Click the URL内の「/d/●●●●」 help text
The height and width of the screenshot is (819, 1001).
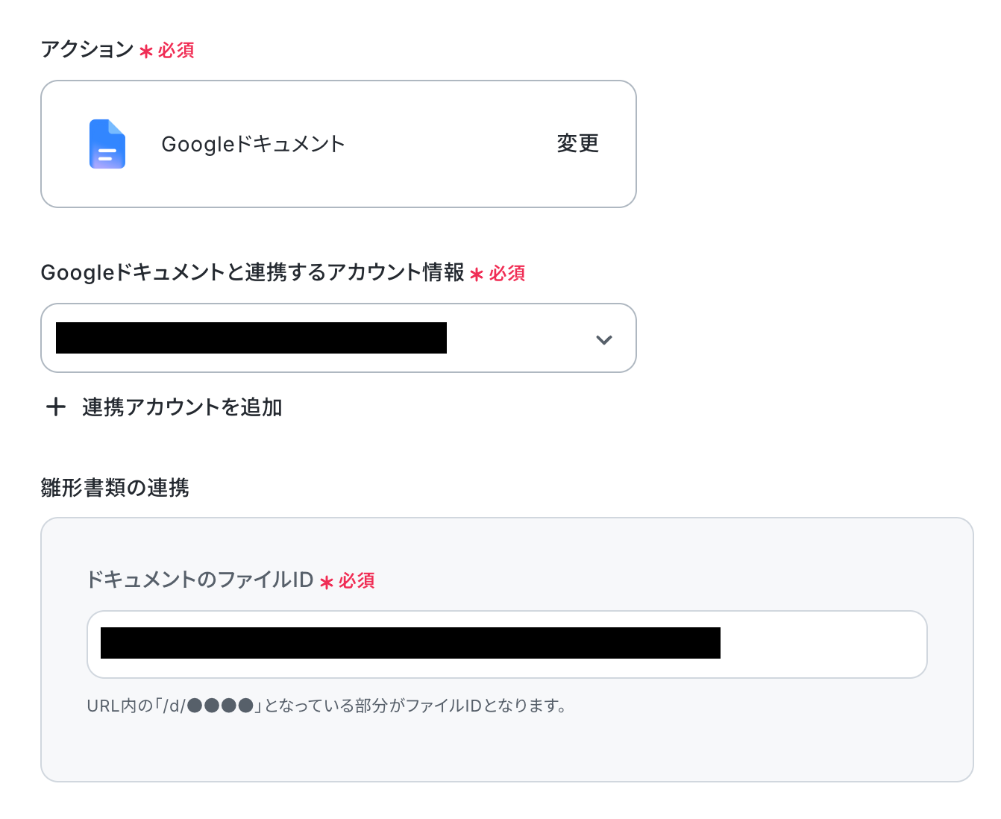[x=327, y=706]
